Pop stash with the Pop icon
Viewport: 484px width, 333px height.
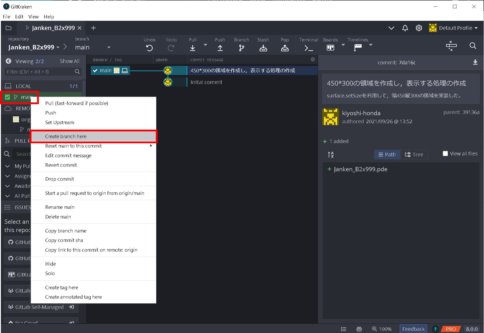pyautogui.click(x=285, y=48)
